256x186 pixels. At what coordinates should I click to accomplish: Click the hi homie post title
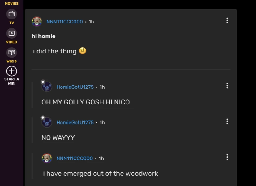[43, 36]
